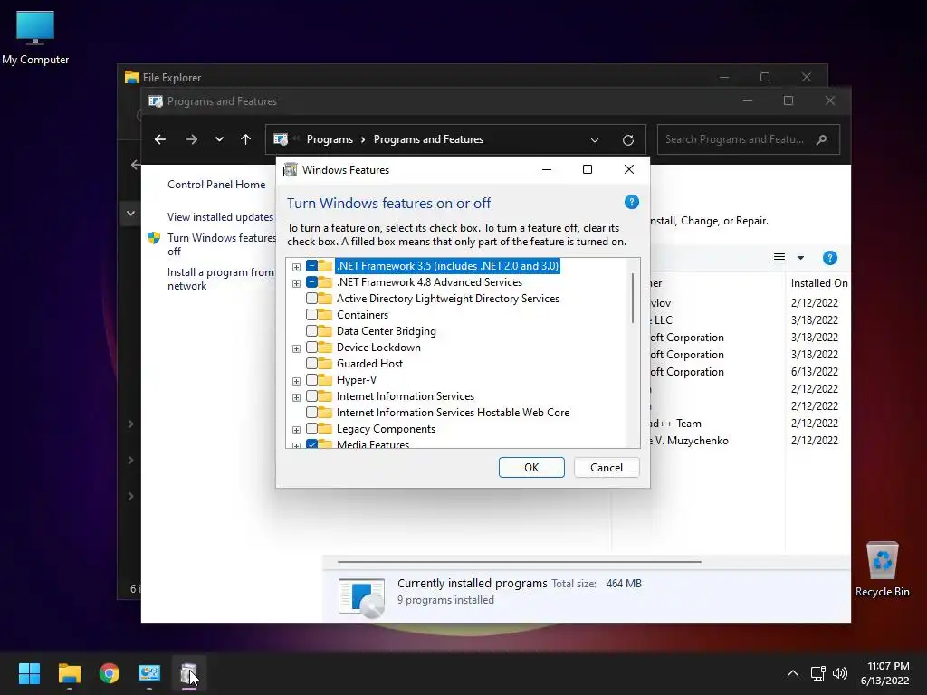Open the network icon in system tray
The image size is (927, 695).
click(x=817, y=673)
